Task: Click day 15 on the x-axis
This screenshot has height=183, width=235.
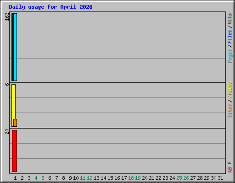Action: 110,178
